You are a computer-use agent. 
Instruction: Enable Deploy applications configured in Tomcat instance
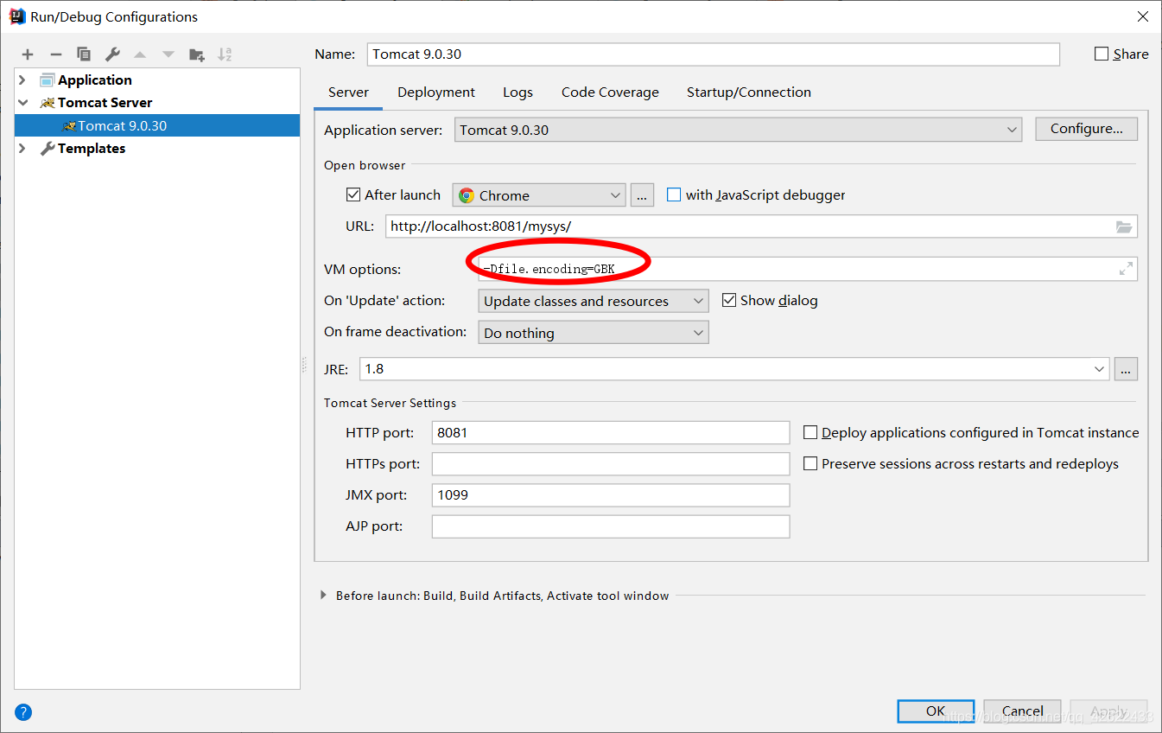click(x=810, y=432)
